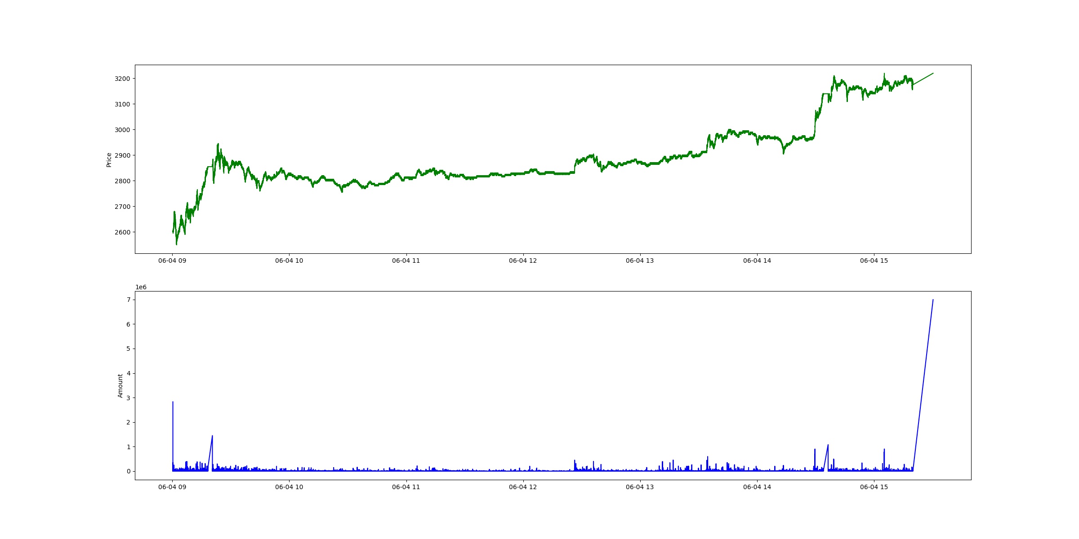Screen dimensions: 1079x539
Task: Click the top of opening blue spike at 09:00
Action: click(x=173, y=402)
